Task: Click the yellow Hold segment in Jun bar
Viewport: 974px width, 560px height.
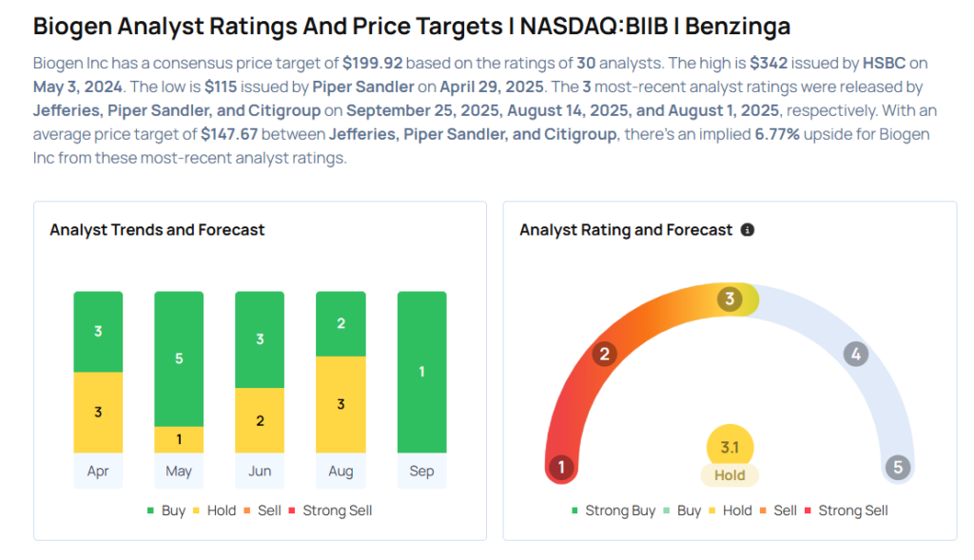Action: pyautogui.click(x=260, y=420)
